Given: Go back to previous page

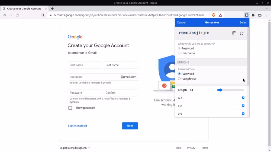Looking at the screenshot, I should (x=5, y=15).
